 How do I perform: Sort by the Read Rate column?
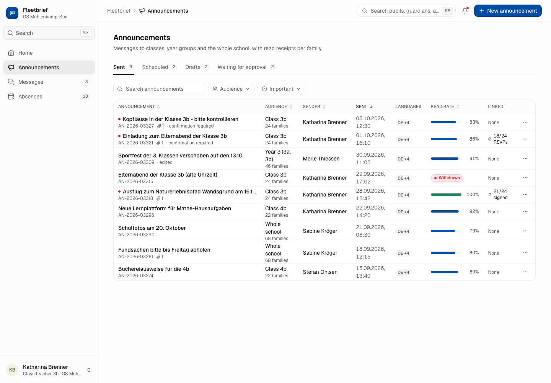pyautogui.click(x=445, y=106)
